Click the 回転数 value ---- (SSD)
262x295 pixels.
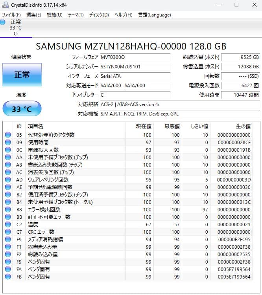pos(240,76)
